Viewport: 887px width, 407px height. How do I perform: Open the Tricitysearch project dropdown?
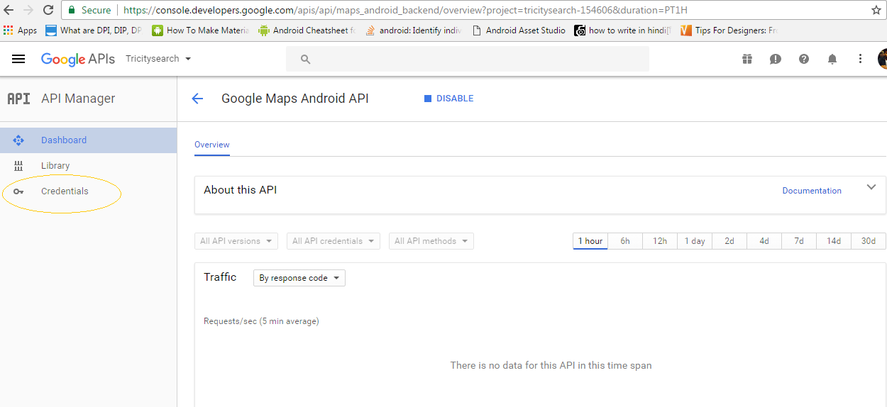coord(158,59)
